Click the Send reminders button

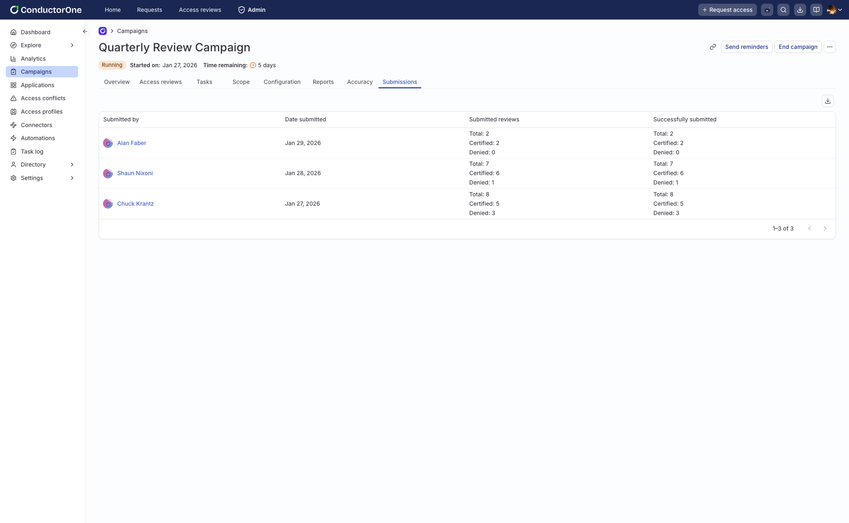click(746, 47)
